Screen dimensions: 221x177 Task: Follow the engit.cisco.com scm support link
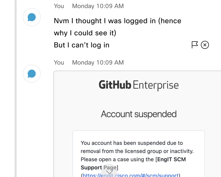[x=131, y=175]
